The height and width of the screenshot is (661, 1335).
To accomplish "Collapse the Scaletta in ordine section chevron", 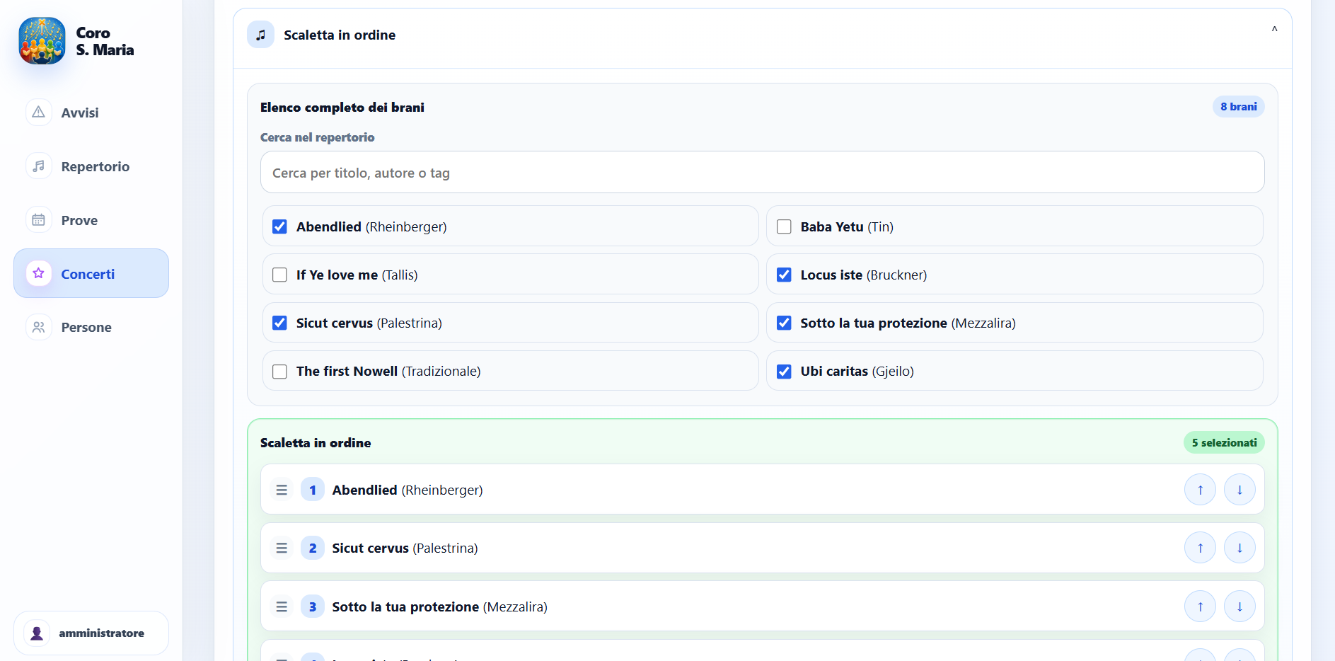I will click(x=1274, y=30).
